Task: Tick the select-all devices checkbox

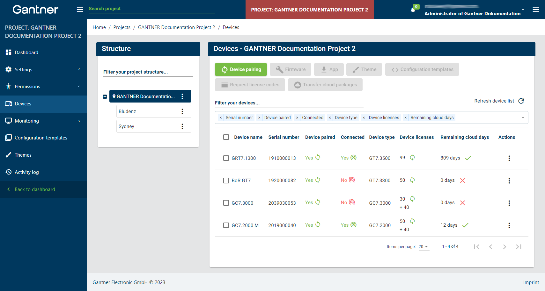Action: [226, 137]
